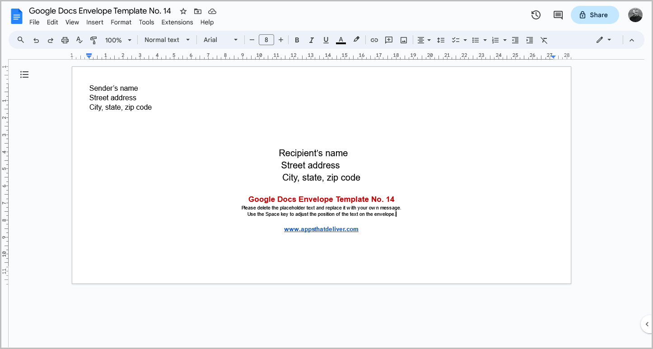
Task: Increase the paragraph indent
Action: point(530,40)
